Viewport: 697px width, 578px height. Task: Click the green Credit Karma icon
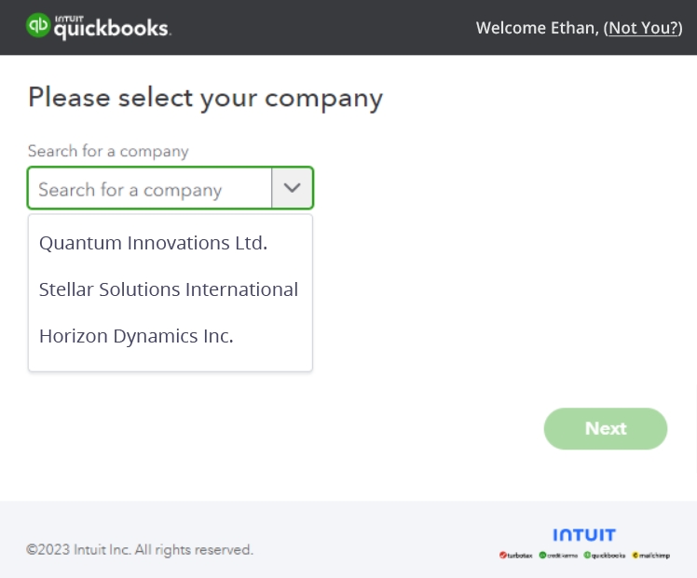pyautogui.click(x=542, y=555)
